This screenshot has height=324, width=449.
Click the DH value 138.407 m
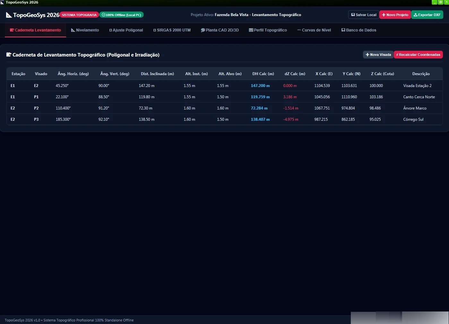click(260, 119)
